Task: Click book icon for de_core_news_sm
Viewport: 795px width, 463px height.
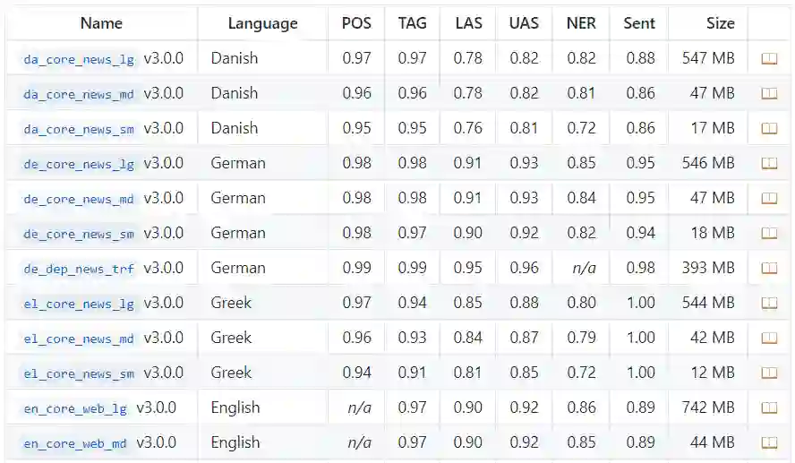Action: click(x=769, y=234)
